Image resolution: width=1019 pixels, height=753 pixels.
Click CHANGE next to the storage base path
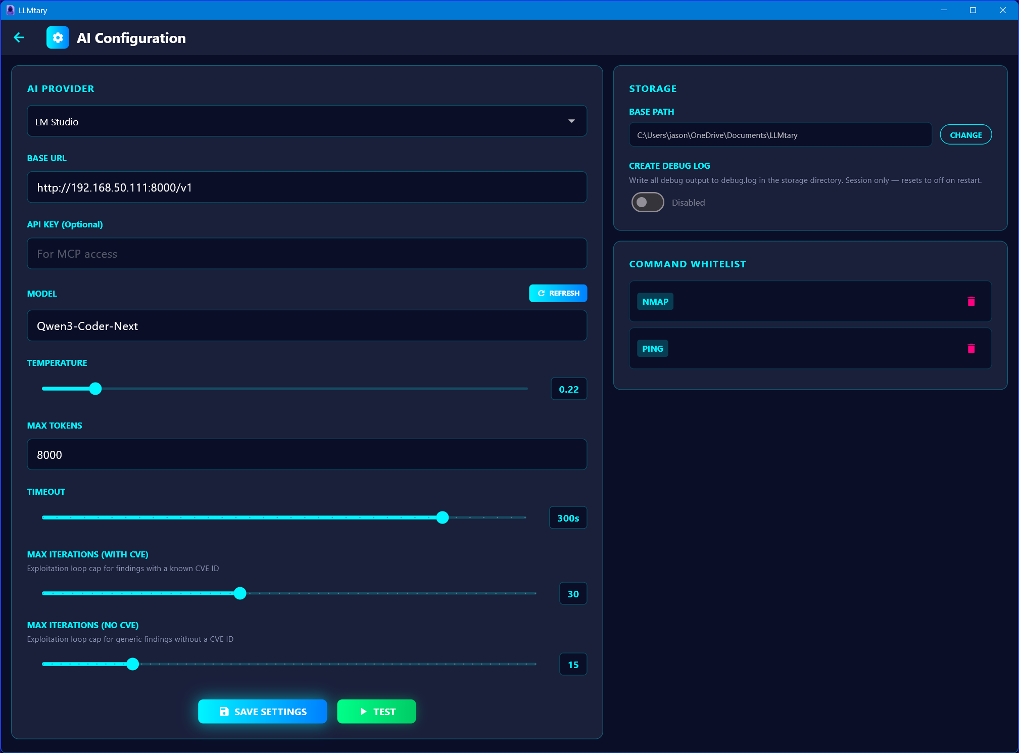tap(965, 134)
